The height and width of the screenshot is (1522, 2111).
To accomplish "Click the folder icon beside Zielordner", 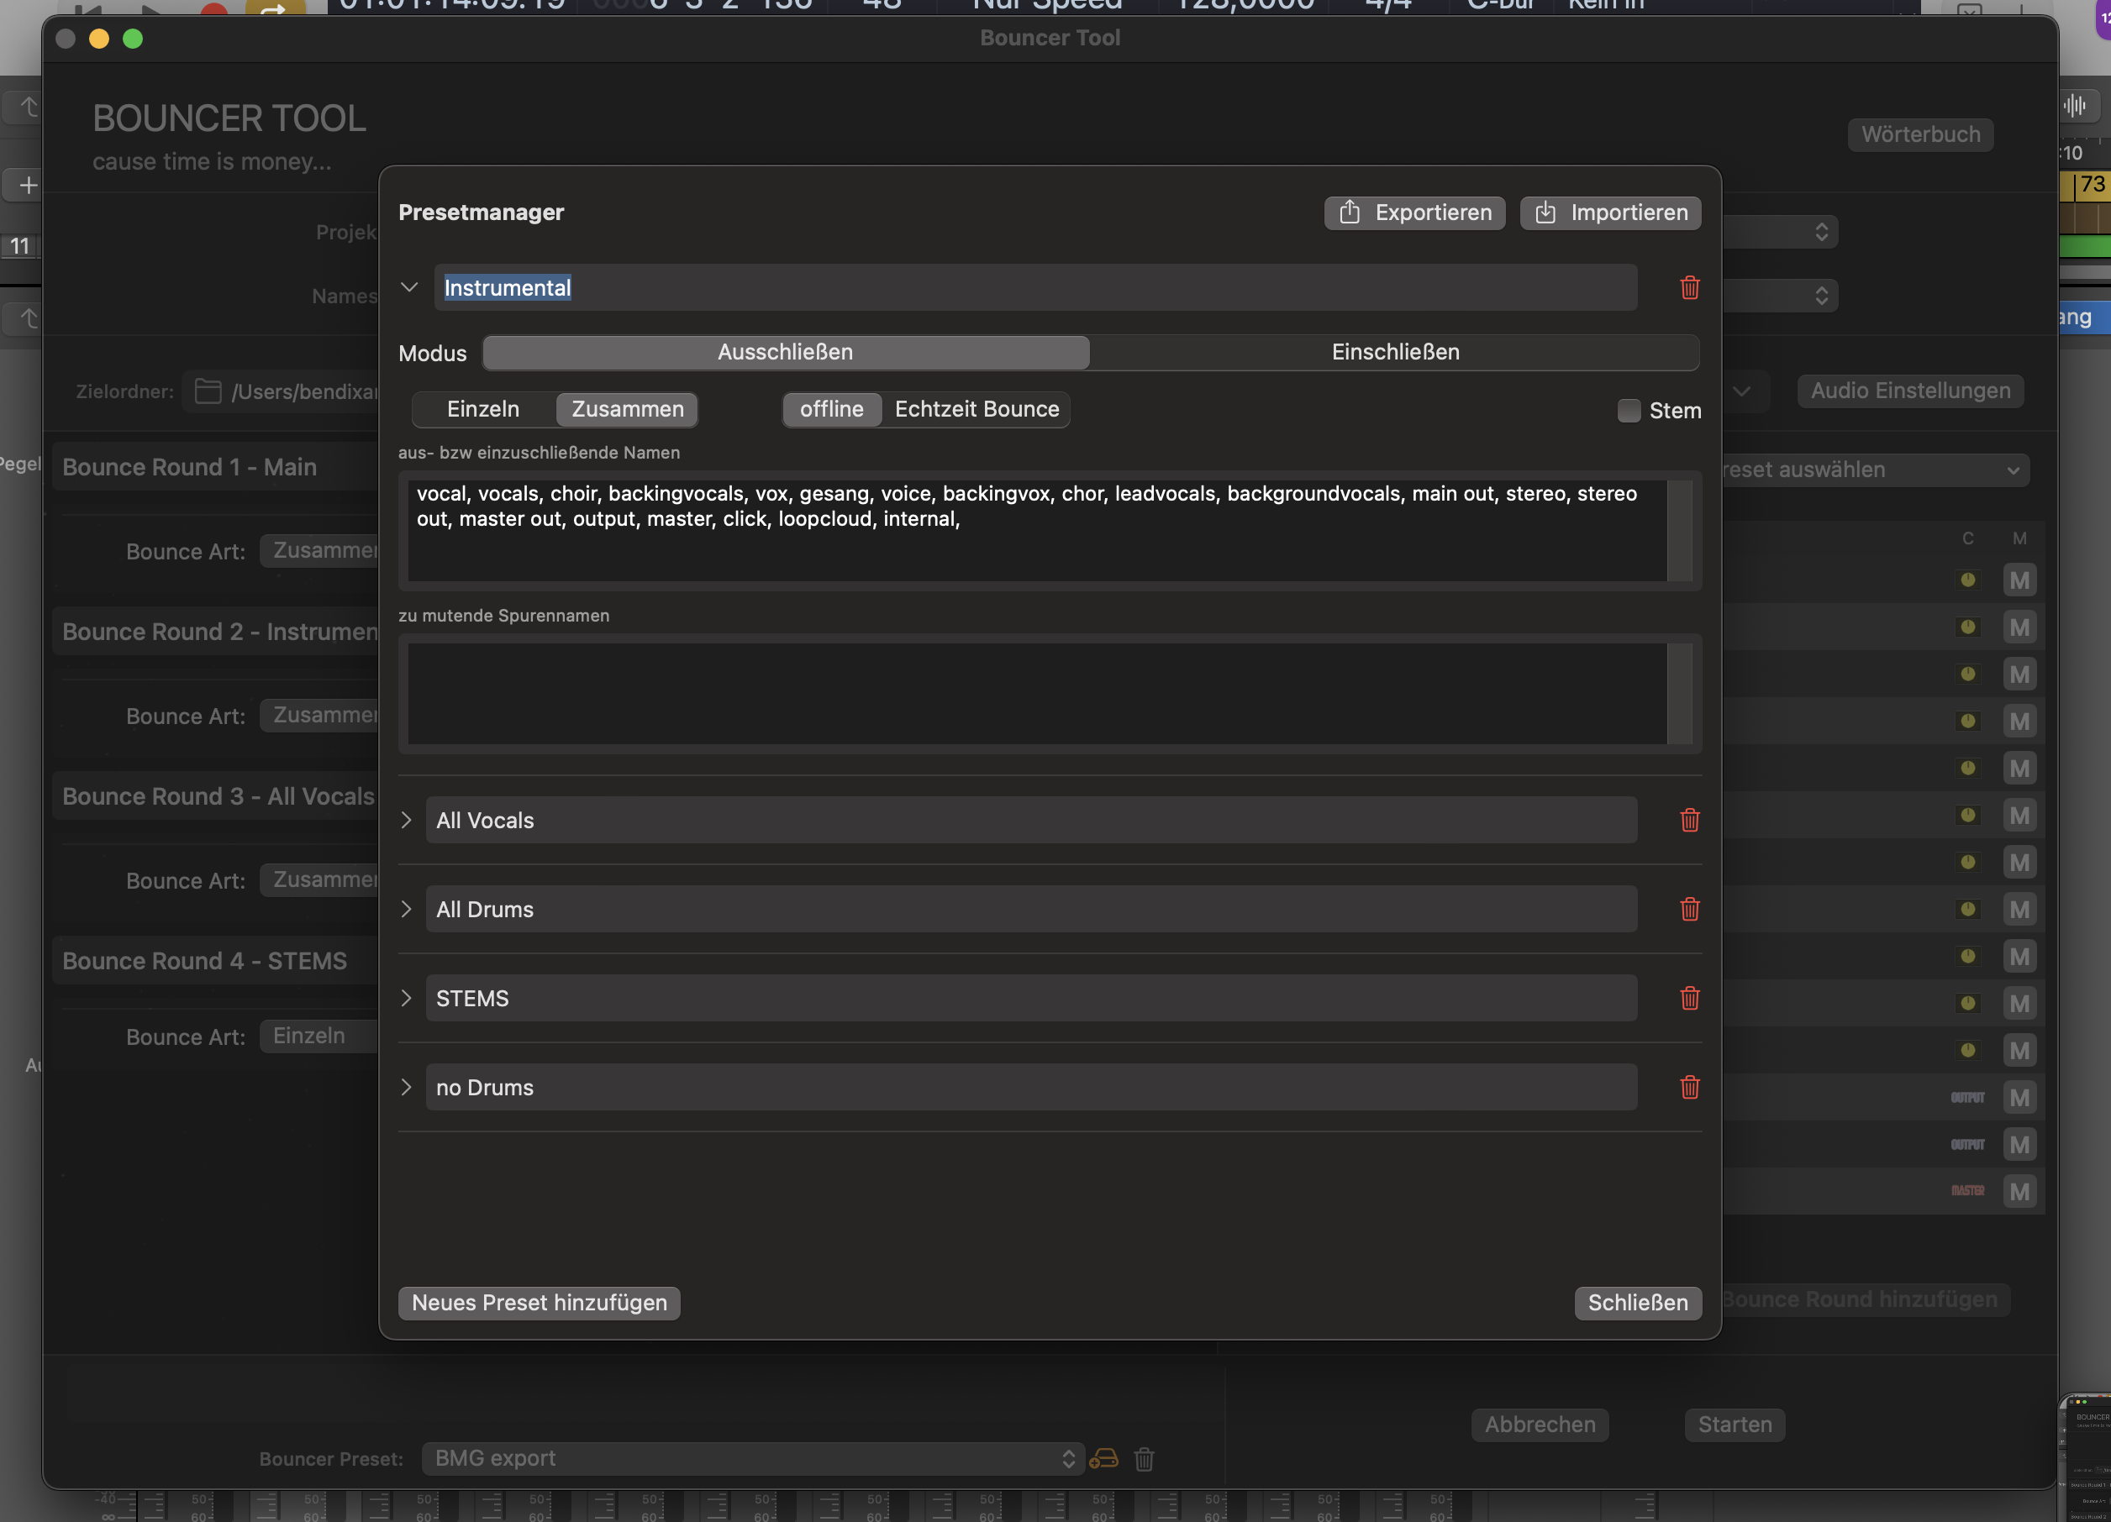I will [x=208, y=391].
